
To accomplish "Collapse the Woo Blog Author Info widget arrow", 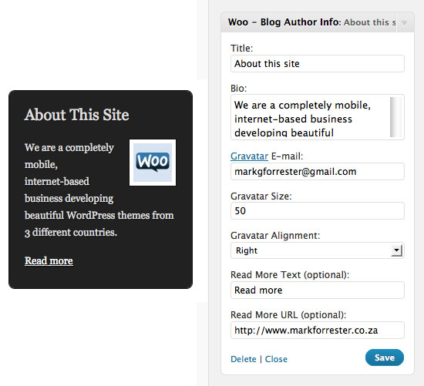I will pos(404,23).
